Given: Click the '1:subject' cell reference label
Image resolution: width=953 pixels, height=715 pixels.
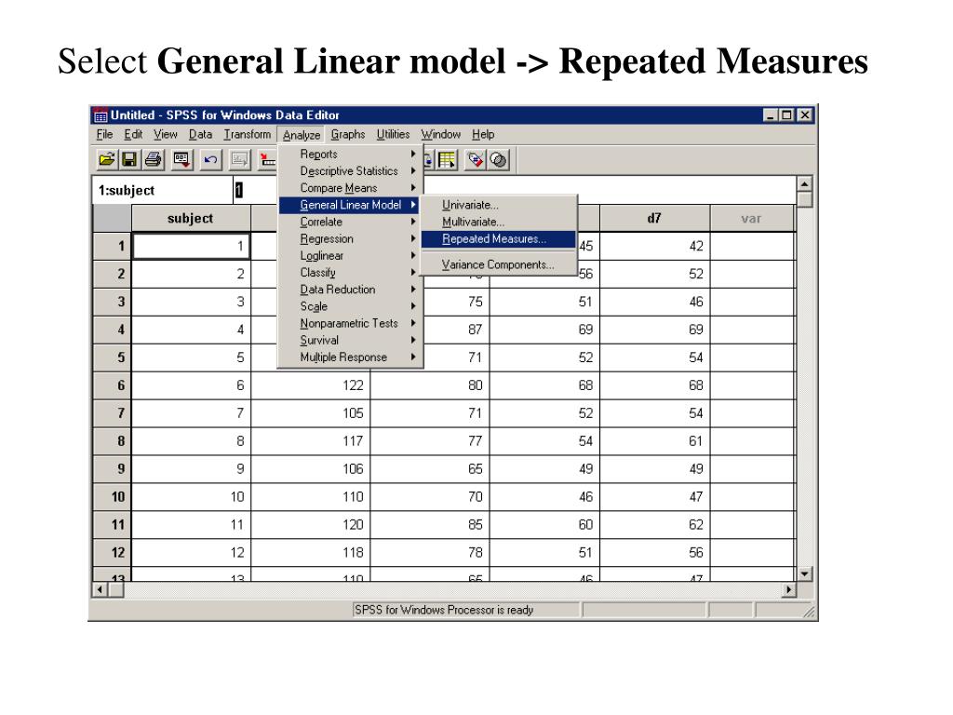Looking at the screenshot, I should pyautogui.click(x=127, y=190).
